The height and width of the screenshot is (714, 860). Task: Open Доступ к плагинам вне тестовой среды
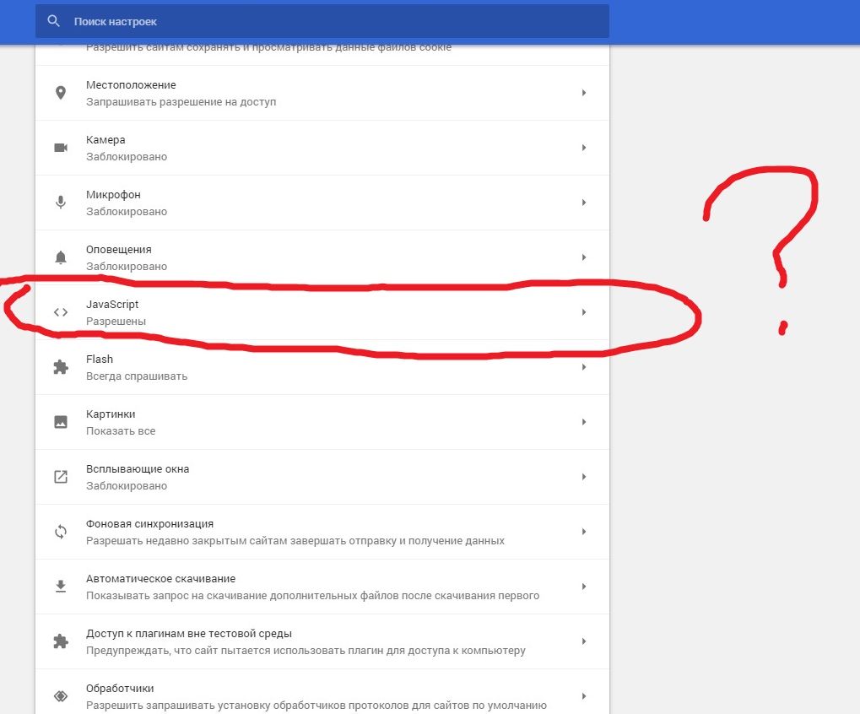[x=189, y=633]
